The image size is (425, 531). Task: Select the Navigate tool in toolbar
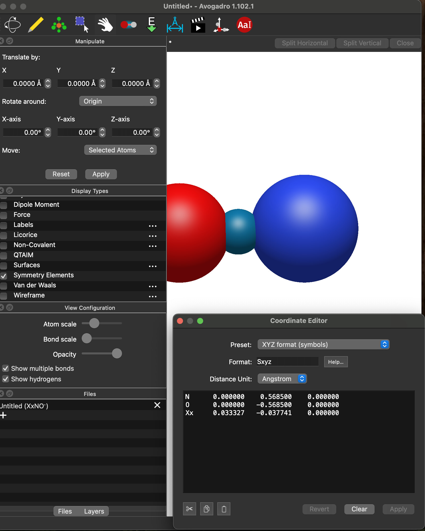pyautogui.click(x=12, y=25)
